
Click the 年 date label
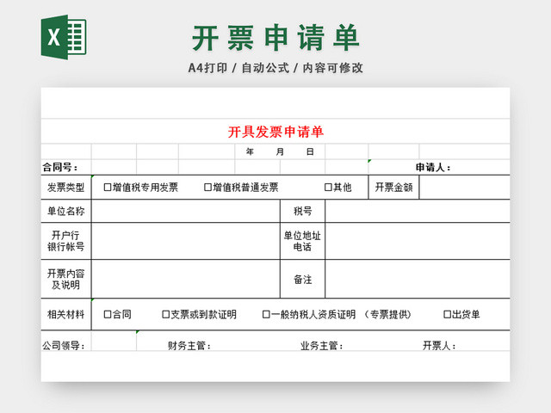[x=250, y=151]
